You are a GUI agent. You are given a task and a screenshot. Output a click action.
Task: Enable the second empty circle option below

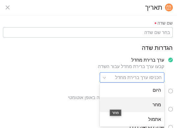[171, 109]
